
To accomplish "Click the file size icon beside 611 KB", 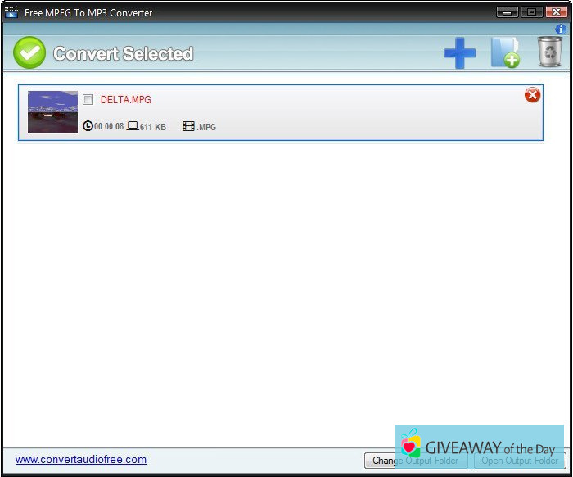I will (133, 126).
